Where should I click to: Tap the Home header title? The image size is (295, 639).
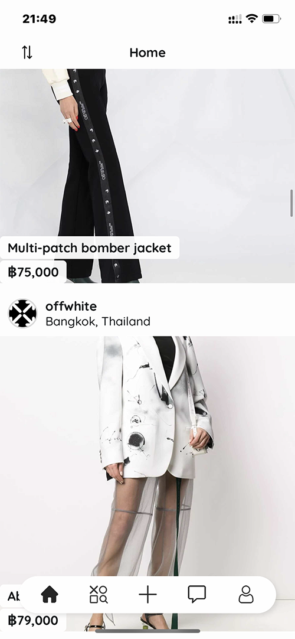[x=147, y=53]
